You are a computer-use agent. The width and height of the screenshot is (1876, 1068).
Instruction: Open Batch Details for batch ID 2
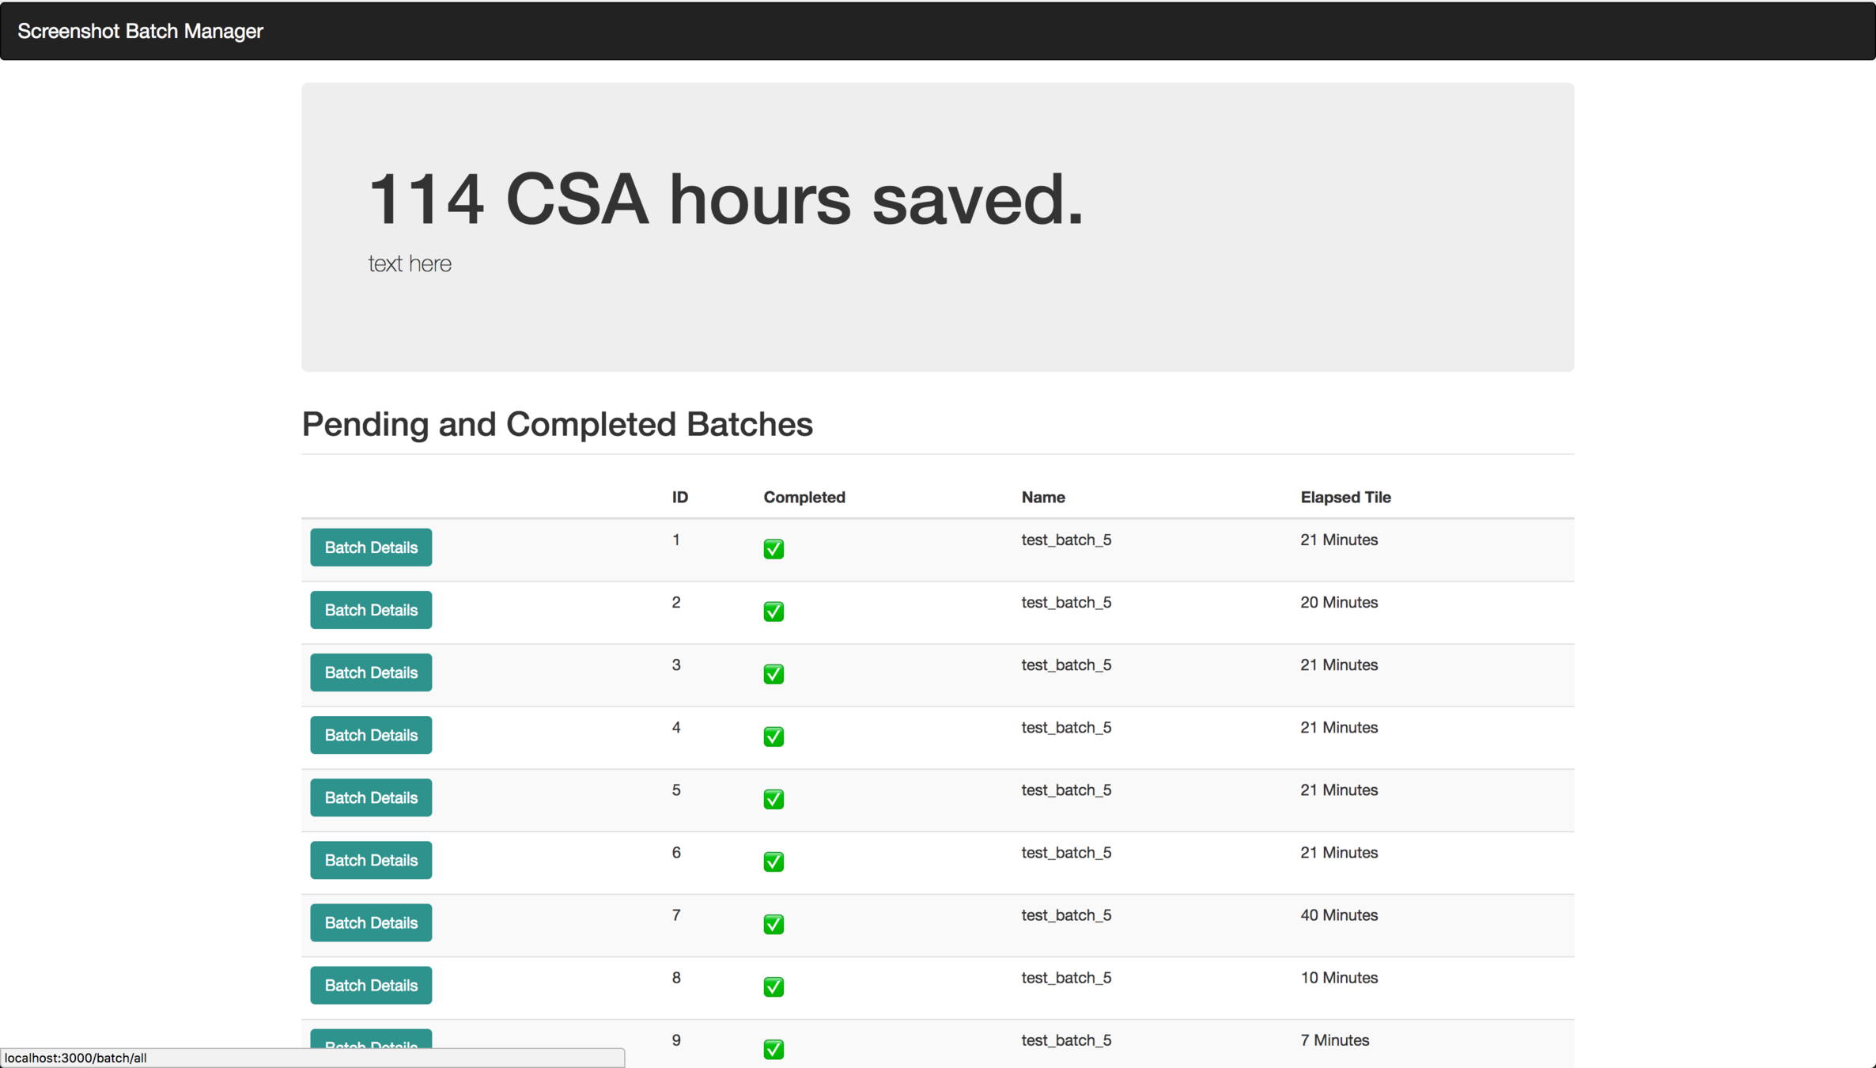[371, 610]
